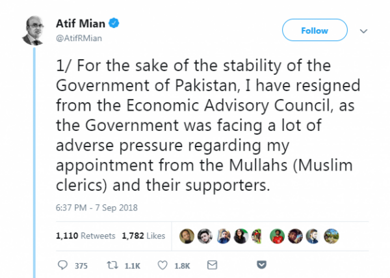Image resolution: width=390 pixels, height=278 pixels.
Task: Send tweet via the envelope message icon
Action: (211, 265)
